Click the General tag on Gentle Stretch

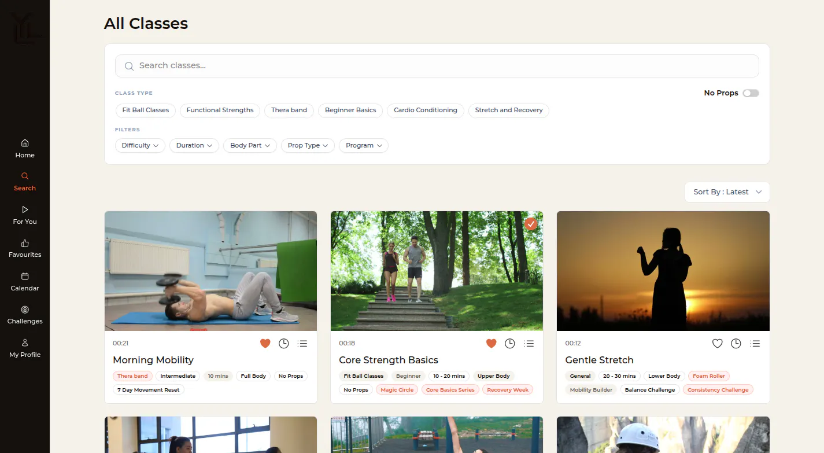pyautogui.click(x=580, y=376)
